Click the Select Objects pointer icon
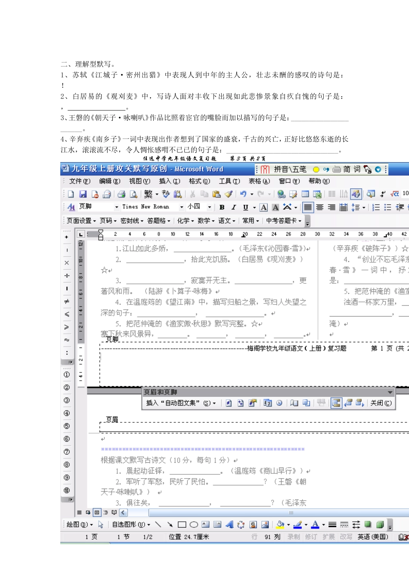Image resolution: width=409 pixels, height=578 pixels. click(x=101, y=524)
